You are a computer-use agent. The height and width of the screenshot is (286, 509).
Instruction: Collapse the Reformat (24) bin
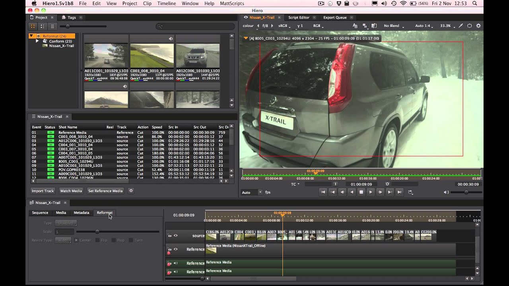pyautogui.click(x=31, y=36)
